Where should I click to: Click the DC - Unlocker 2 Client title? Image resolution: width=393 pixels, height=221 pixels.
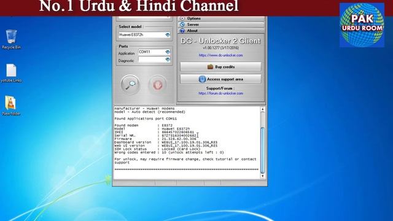coord(221,41)
